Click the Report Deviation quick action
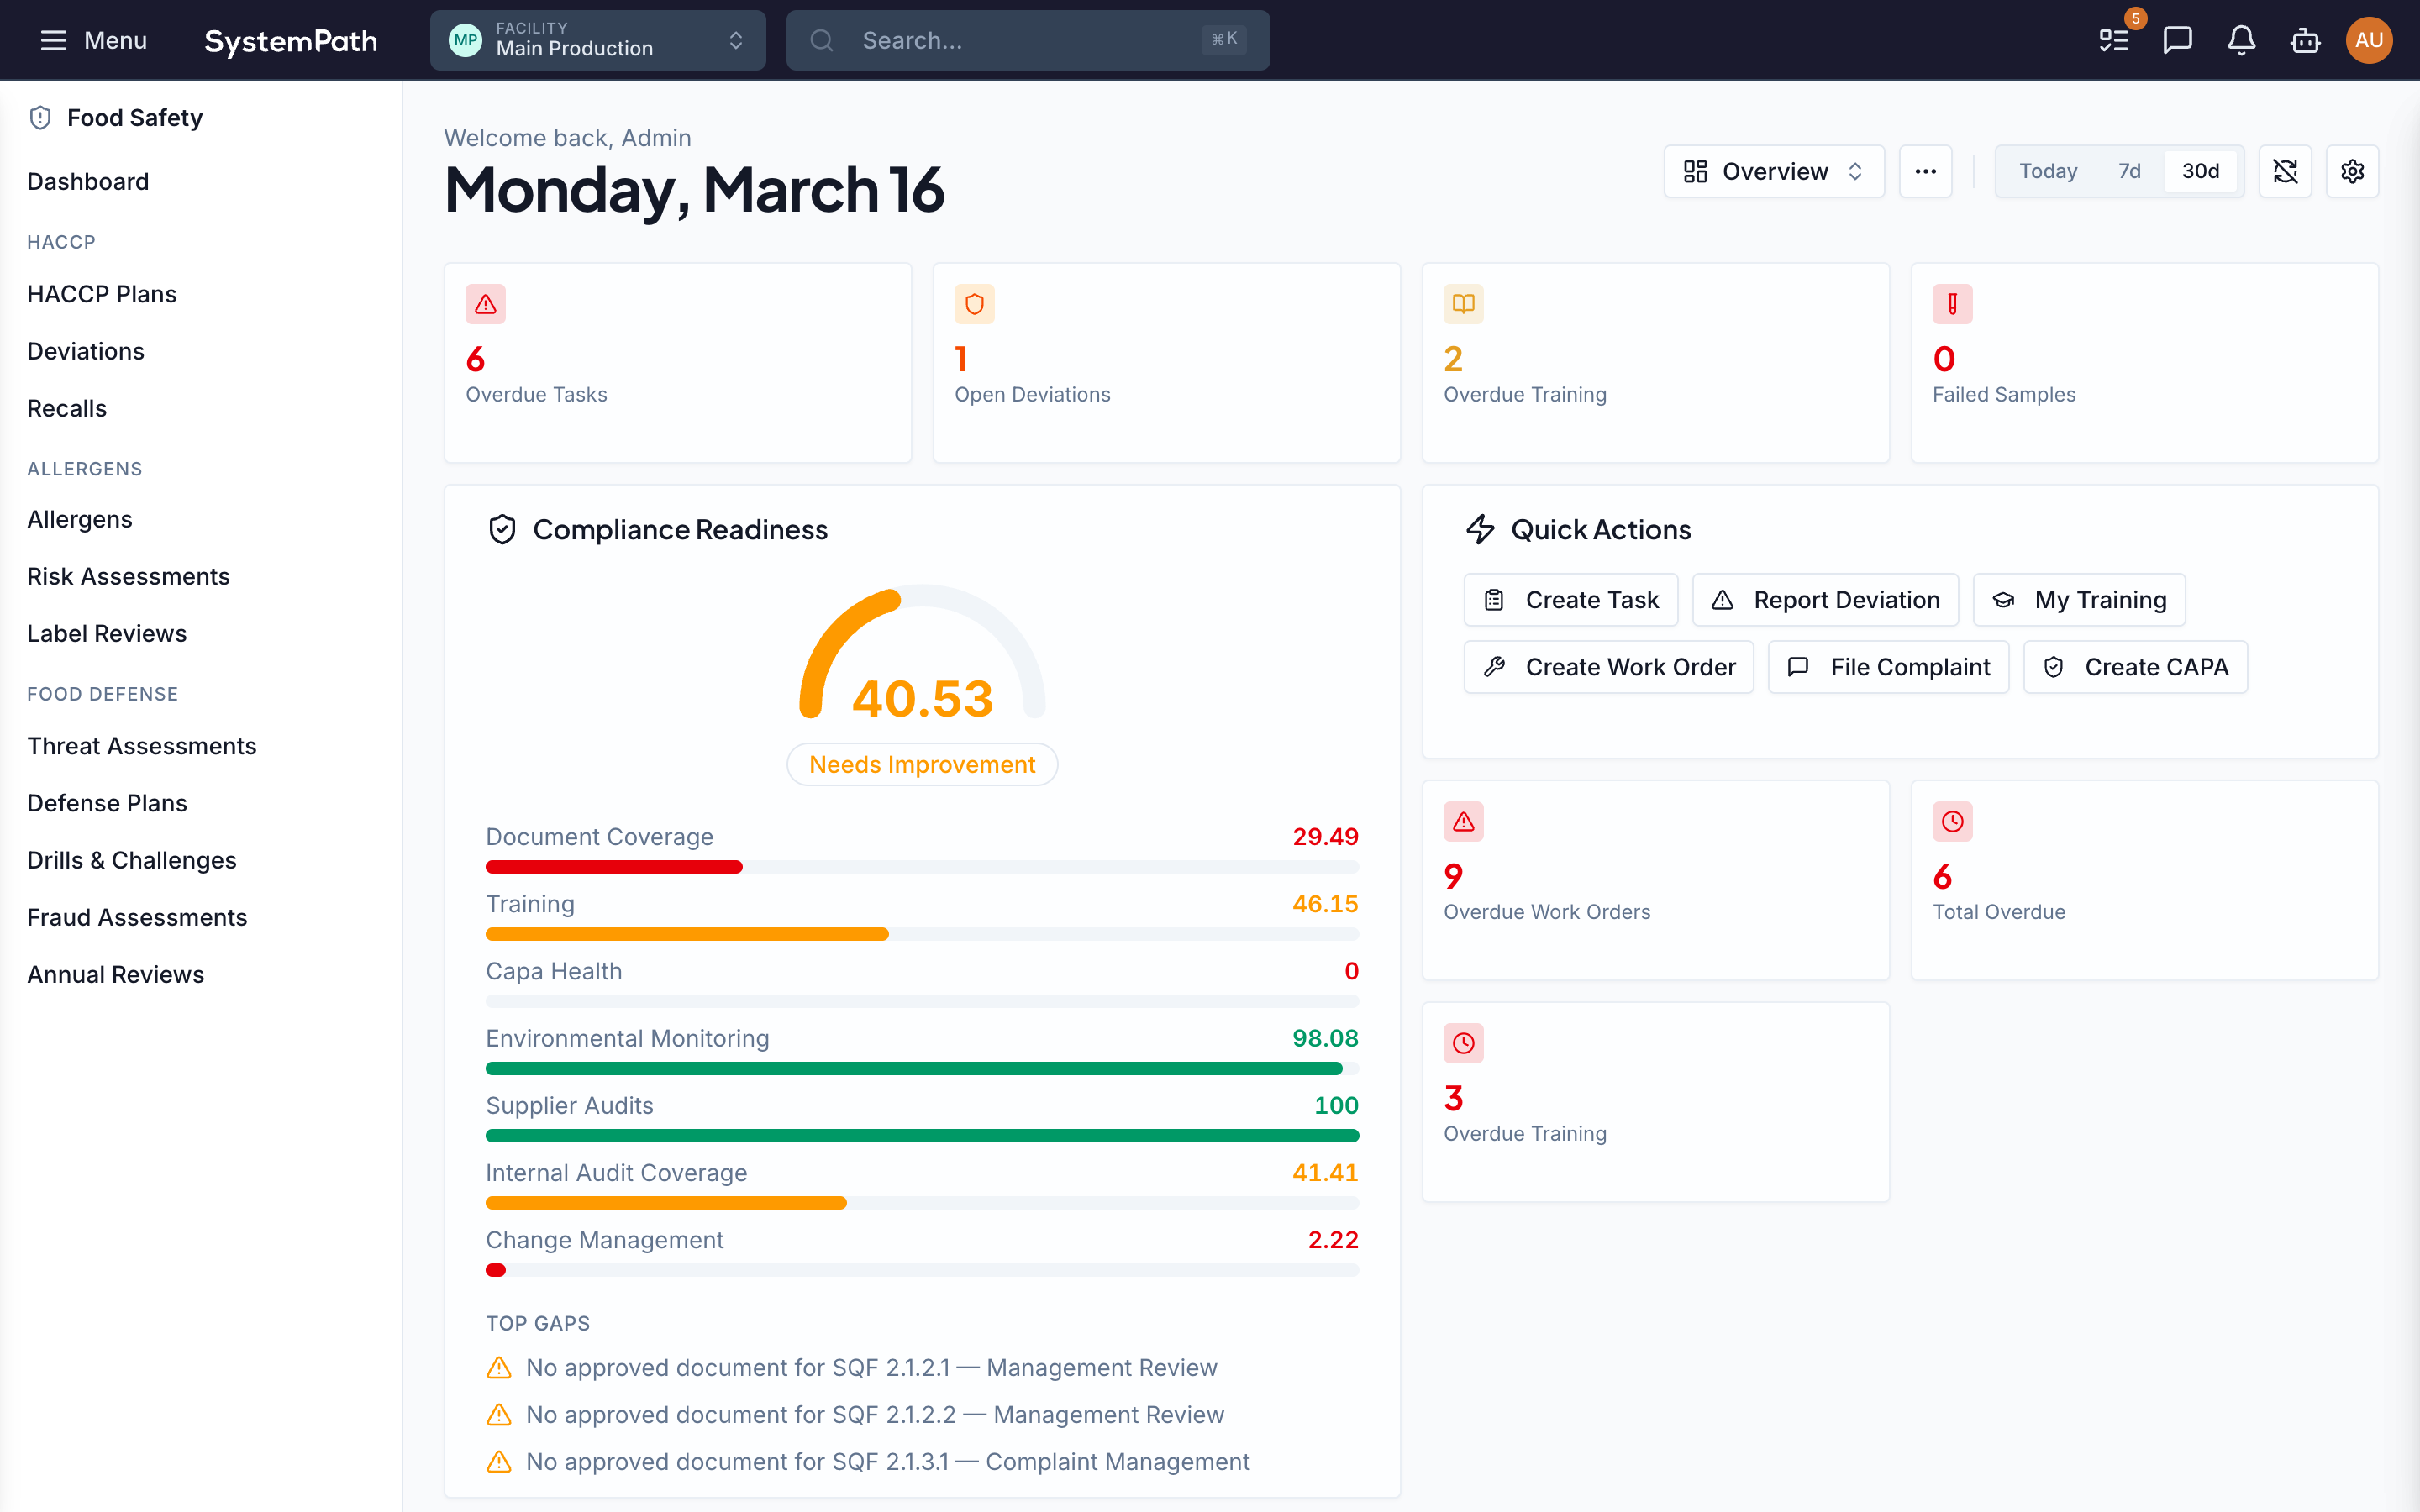The height and width of the screenshot is (1512, 2420). click(x=1825, y=600)
